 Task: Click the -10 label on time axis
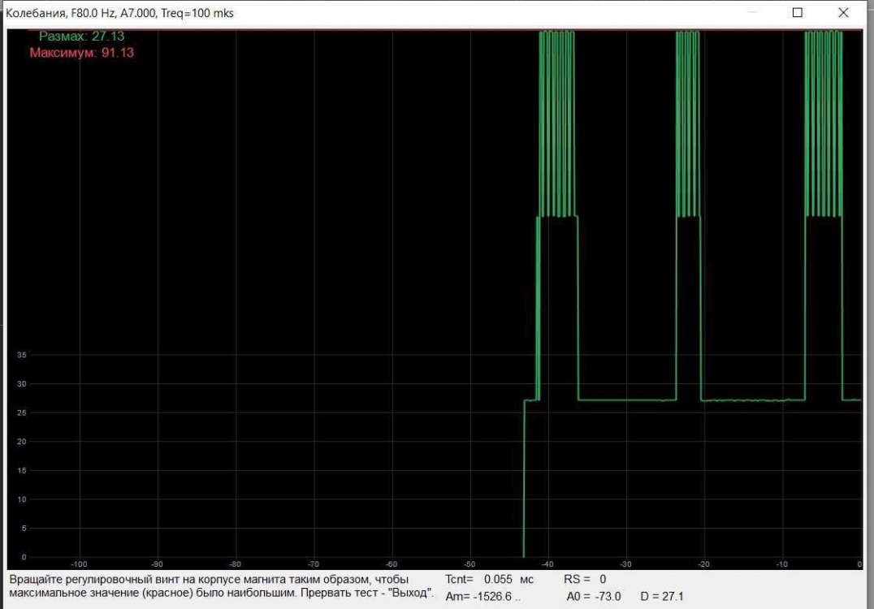point(781,564)
